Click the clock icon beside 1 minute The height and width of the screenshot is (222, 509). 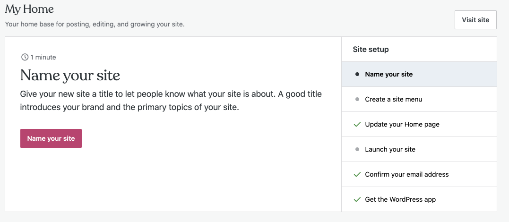(x=25, y=57)
